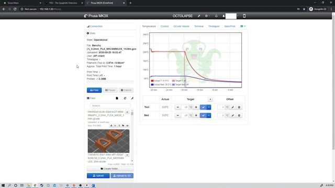
Task: Click the Create folder button
Action: (x=110, y=169)
